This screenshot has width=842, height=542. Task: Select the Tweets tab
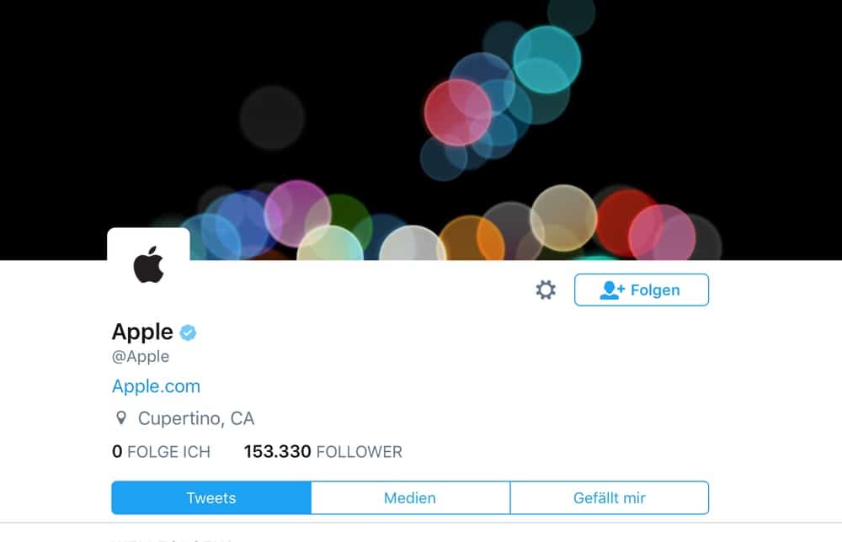211,498
